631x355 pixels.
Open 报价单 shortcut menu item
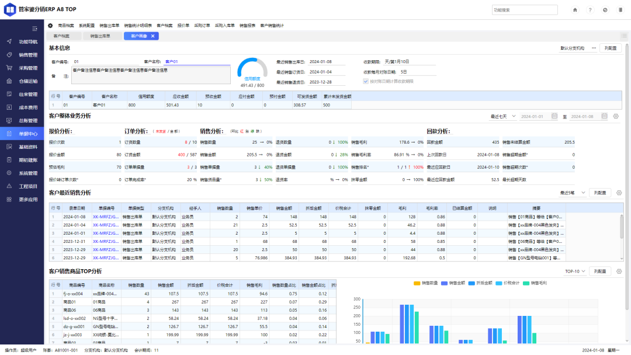pyautogui.click(x=183, y=26)
